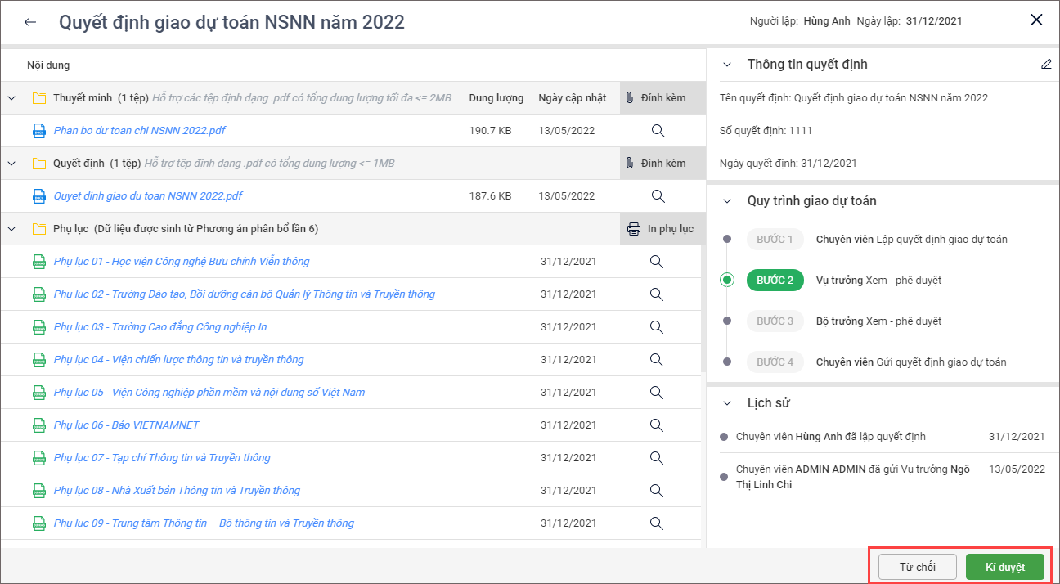Open the PDF icon of Phan bo du toan file
This screenshot has height=584, width=1060.
point(38,131)
